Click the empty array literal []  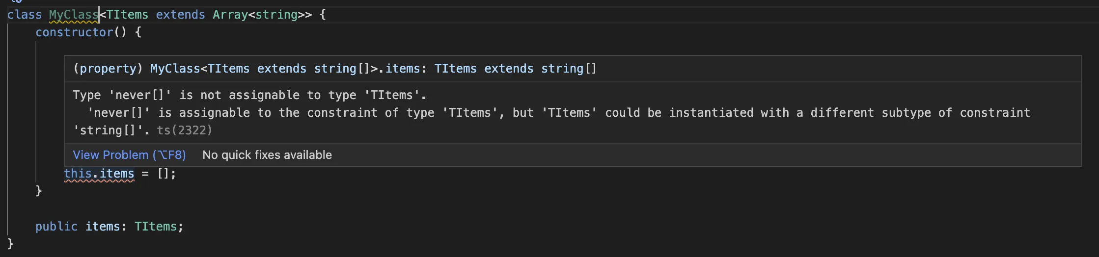163,174
